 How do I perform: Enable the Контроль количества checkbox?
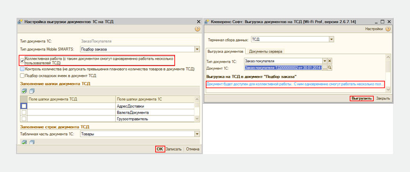[x=22, y=69]
